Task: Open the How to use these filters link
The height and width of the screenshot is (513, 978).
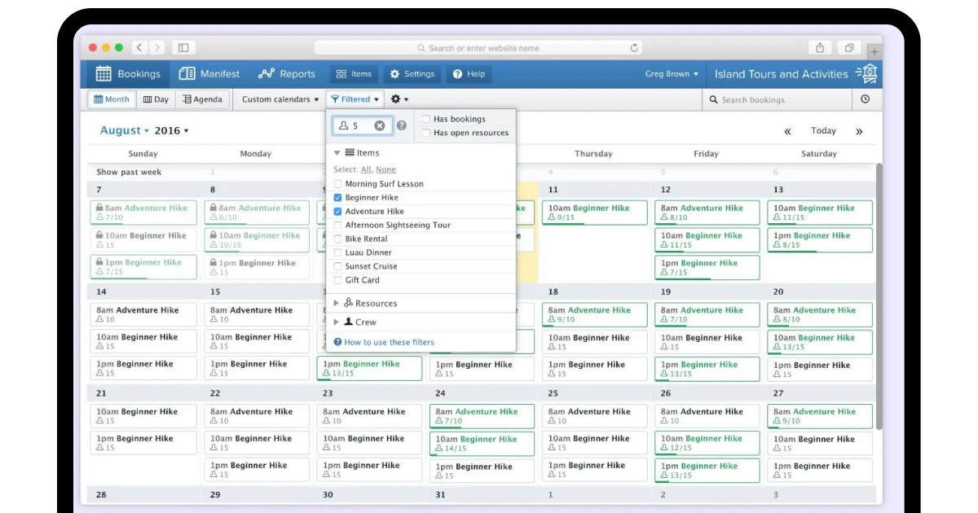Action: point(389,343)
